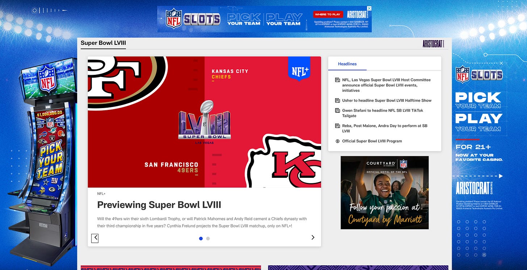Select the first carousel dot indicator
The width and height of the screenshot is (527, 270).
pyautogui.click(x=201, y=239)
